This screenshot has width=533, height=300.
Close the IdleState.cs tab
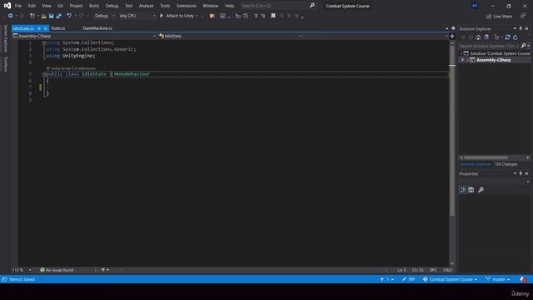(46, 28)
